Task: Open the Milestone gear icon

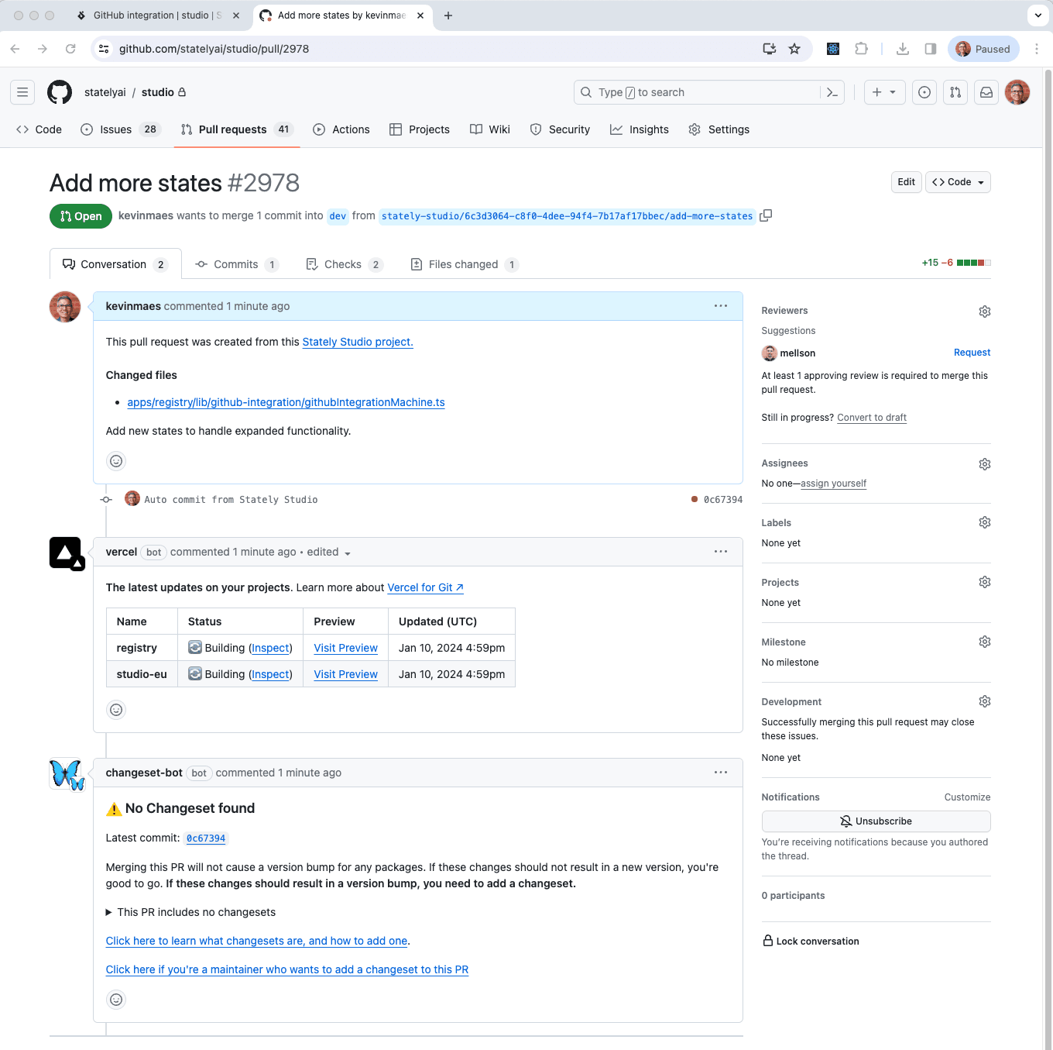Action: click(984, 641)
